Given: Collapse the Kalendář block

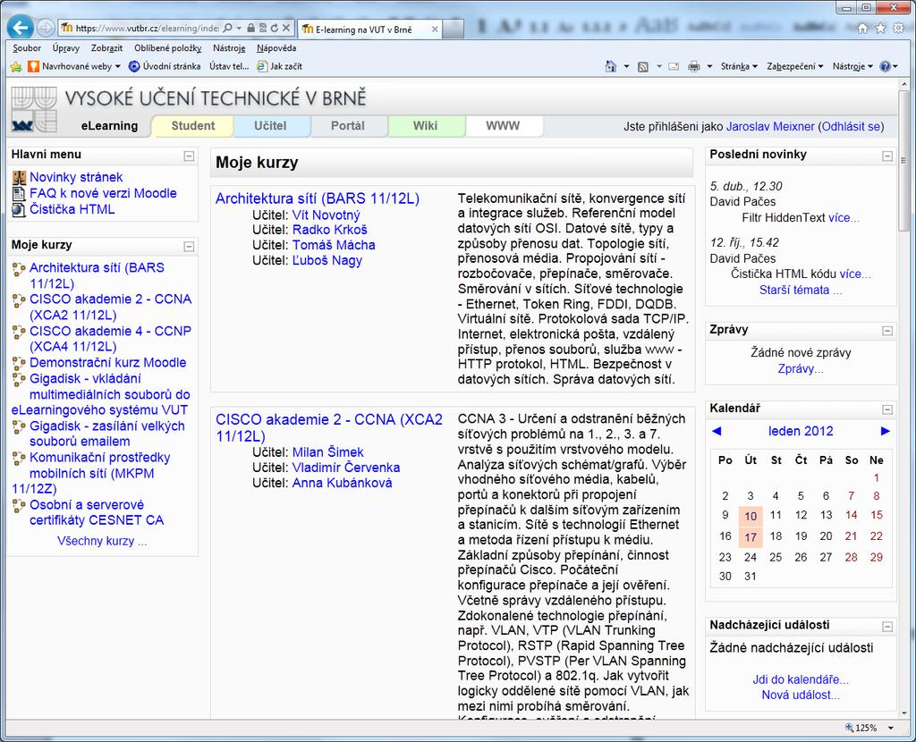Looking at the screenshot, I should pyautogui.click(x=887, y=409).
